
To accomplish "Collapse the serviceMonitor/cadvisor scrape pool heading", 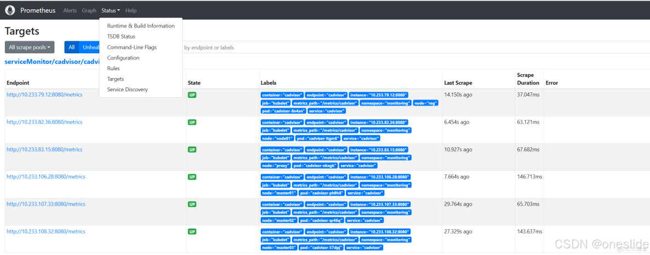I will pyautogui.click(x=52, y=62).
